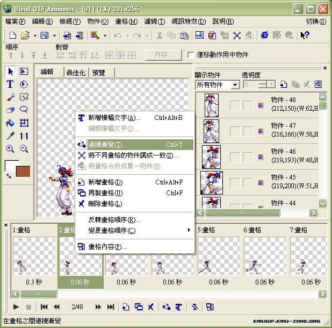Open the 視訊特效 menu
332x328 pixels.
pos(189,22)
